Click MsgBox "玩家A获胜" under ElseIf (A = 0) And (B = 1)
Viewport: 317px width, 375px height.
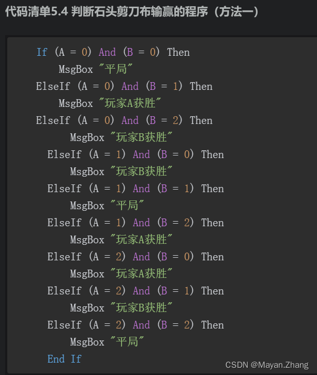click(x=110, y=103)
